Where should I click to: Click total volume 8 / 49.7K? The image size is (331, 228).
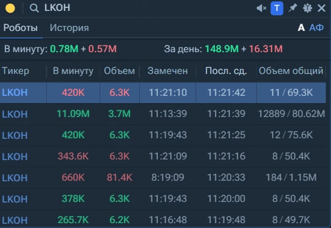[x=292, y=220]
